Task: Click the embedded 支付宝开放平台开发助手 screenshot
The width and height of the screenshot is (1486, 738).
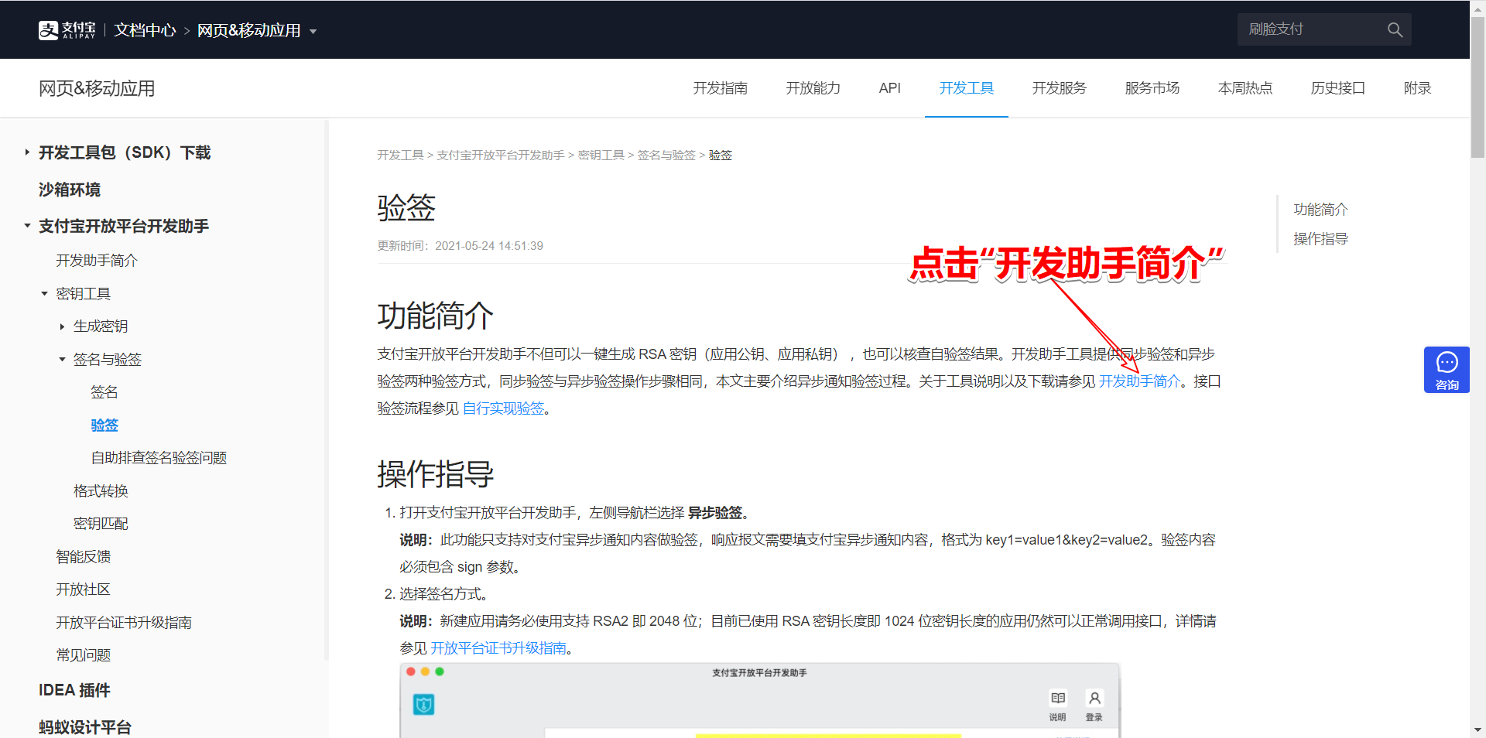Action: click(x=759, y=700)
